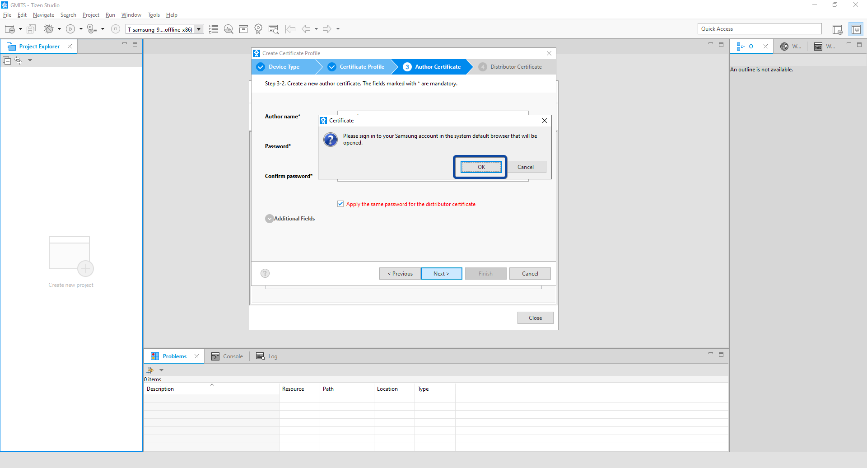The width and height of the screenshot is (867, 468).
Task: Click the Create new project link
Action: click(x=71, y=285)
